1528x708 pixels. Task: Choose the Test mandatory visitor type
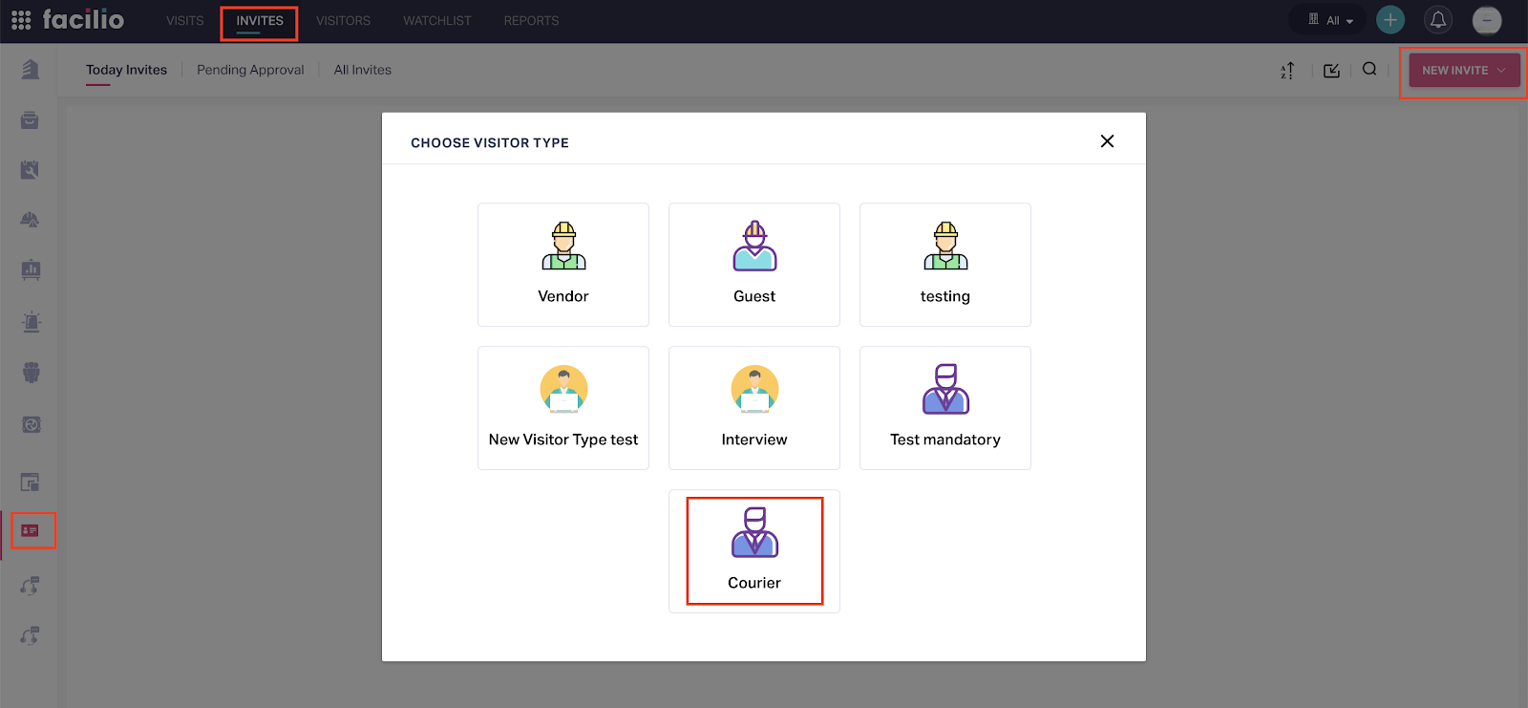point(945,408)
